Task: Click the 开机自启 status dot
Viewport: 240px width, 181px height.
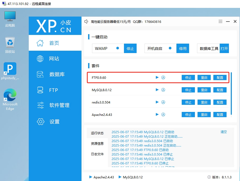Action: (x=170, y=48)
